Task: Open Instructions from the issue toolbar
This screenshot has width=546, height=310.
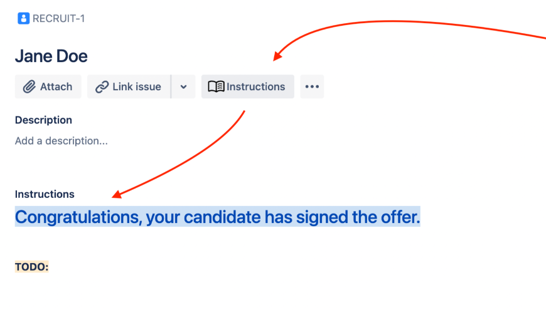Action: click(x=255, y=87)
